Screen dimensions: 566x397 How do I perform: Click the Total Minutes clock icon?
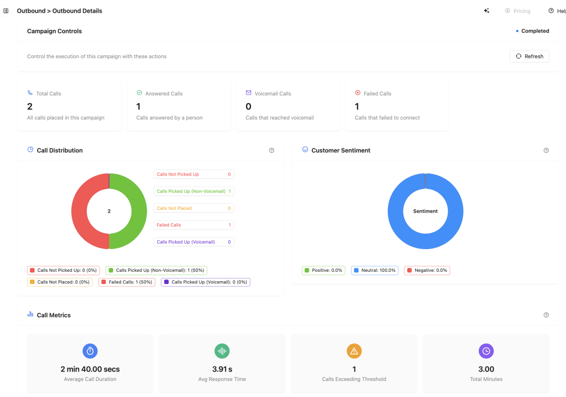pyautogui.click(x=486, y=351)
